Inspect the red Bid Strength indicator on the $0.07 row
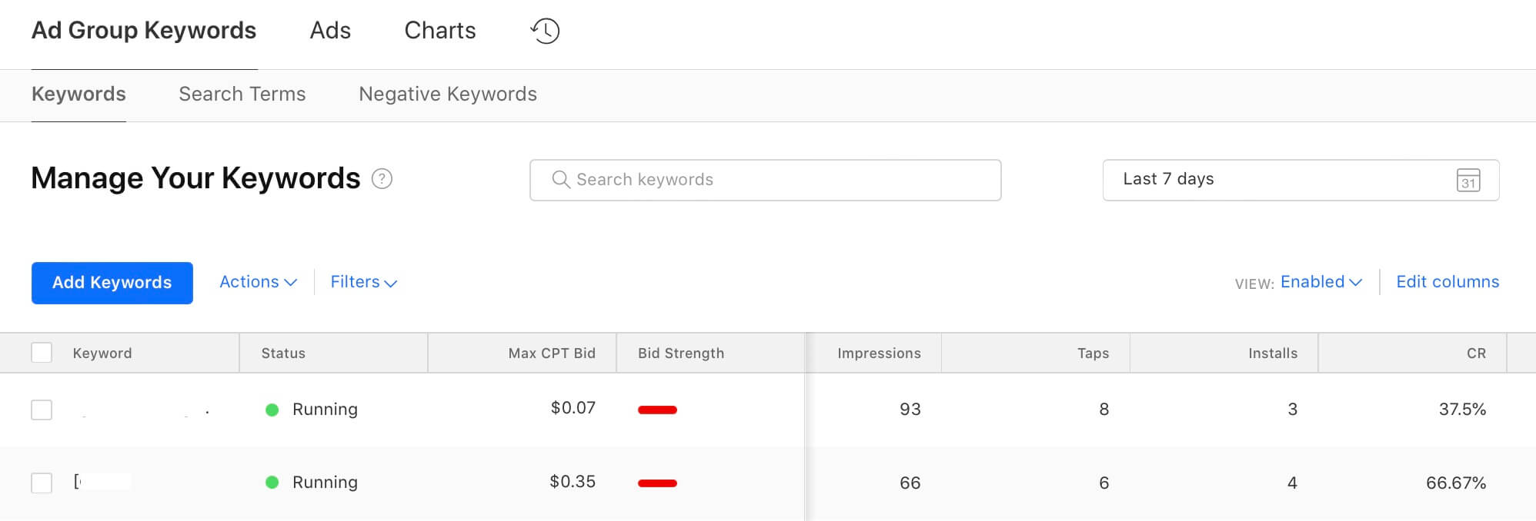The height and width of the screenshot is (521, 1536). (x=658, y=410)
